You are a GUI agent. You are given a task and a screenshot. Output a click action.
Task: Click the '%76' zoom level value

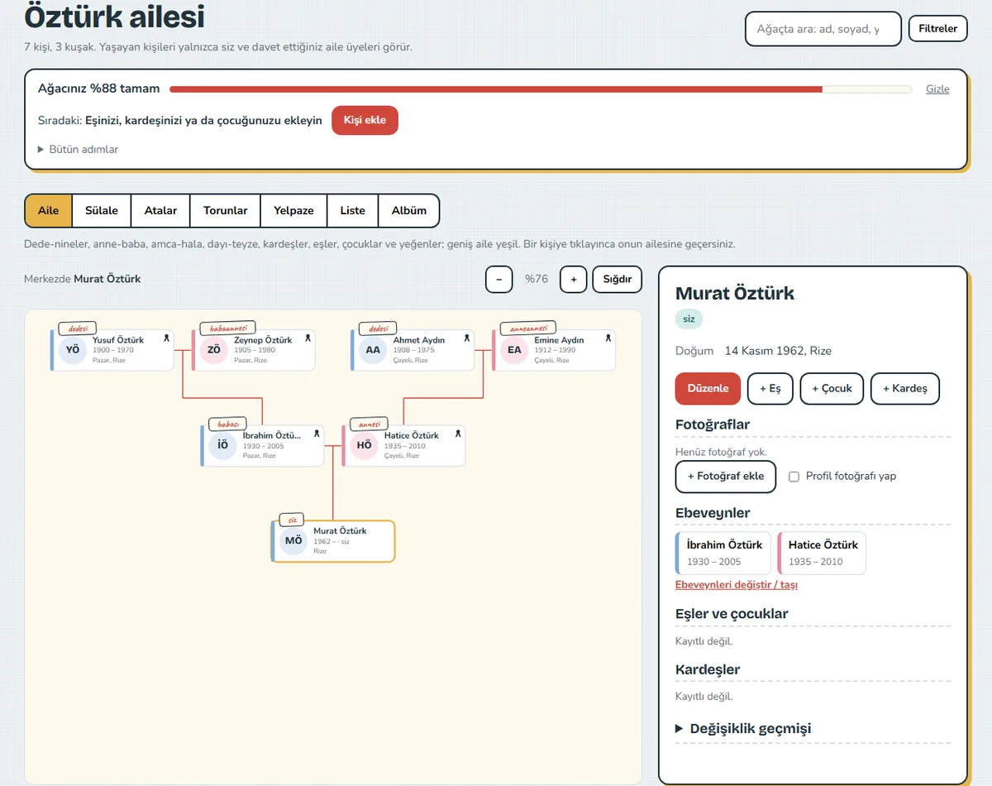tap(537, 280)
